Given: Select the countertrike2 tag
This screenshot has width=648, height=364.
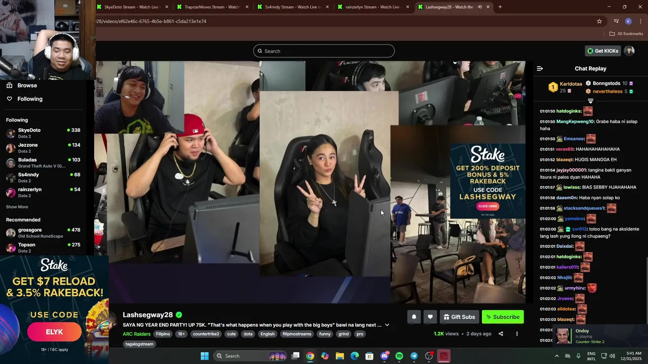Looking at the screenshot, I should coord(206,334).
